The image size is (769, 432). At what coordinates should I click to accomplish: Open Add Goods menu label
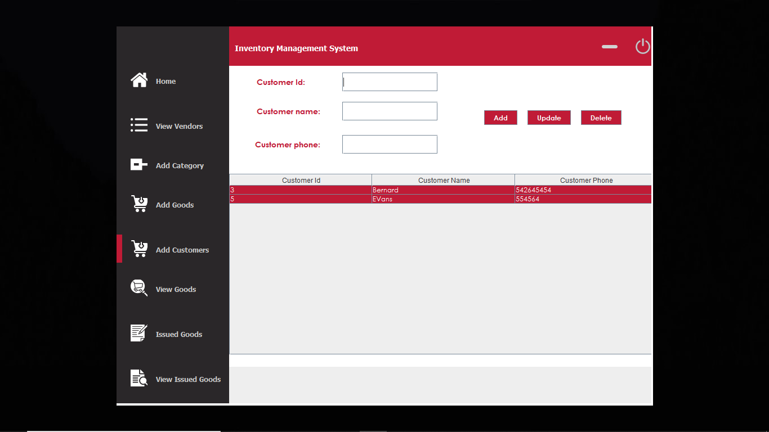[175, 205]
